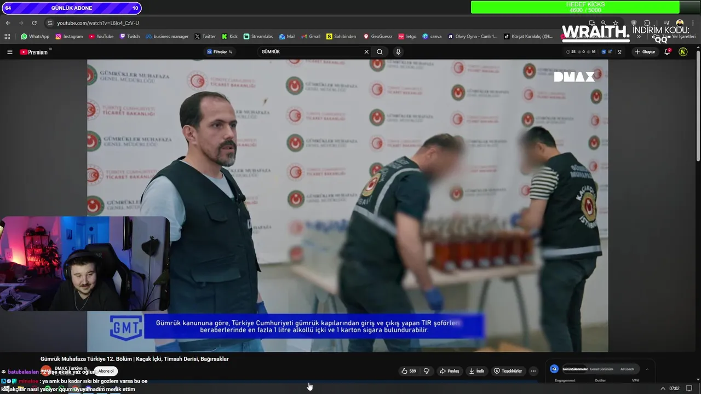Click the video title text
Viewport: 701px width, 394px height.
click(134, 359)
